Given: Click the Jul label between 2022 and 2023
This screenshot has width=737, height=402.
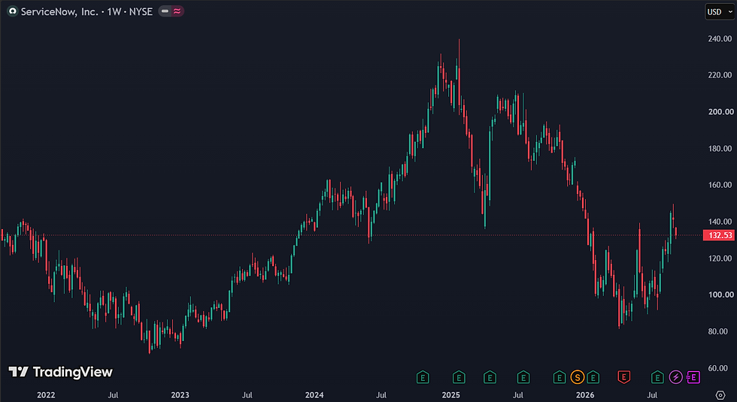Looking at the screenshot, I should point(113,395).
